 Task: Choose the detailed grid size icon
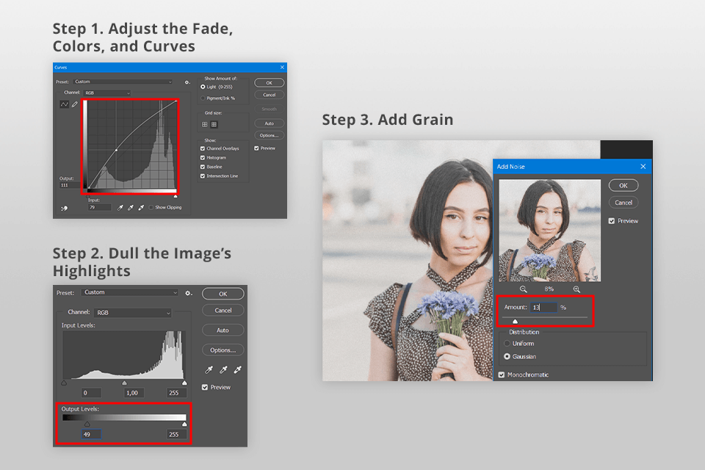point(214,125)
